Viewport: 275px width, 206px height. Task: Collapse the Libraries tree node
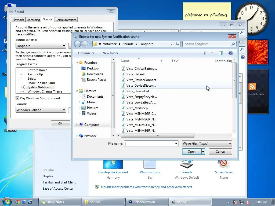tap(77, 91)
